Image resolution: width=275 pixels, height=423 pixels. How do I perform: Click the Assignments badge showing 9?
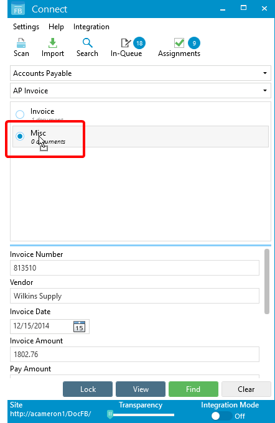pos(194,43)
